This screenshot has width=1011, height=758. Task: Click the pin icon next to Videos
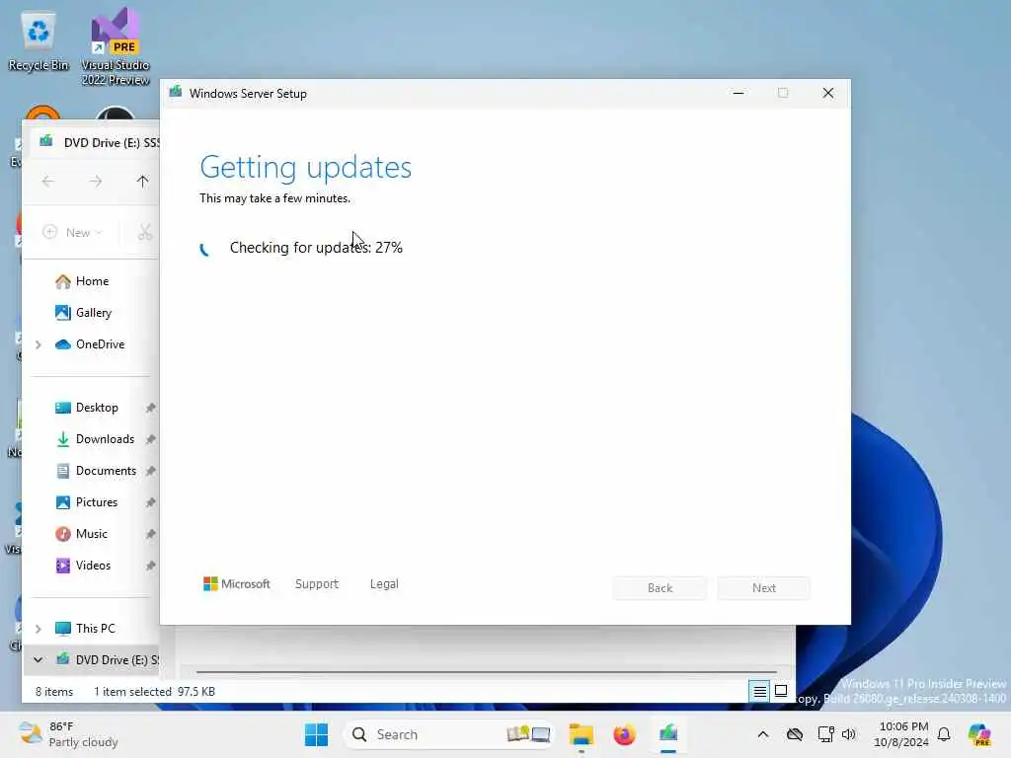(x=150, y=566)
